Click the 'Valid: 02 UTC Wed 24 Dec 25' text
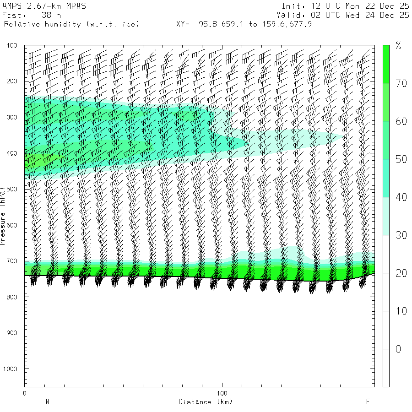This screenshot has height=412, width=412. tap(342, 15)
